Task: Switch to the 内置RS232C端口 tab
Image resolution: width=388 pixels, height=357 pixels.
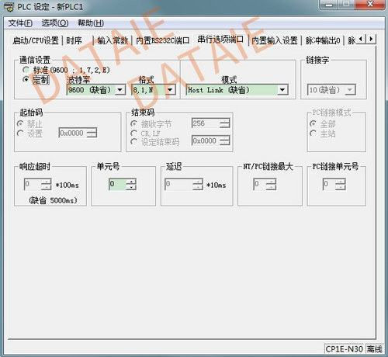Action: pyautogui.click(x=163, y=40)
